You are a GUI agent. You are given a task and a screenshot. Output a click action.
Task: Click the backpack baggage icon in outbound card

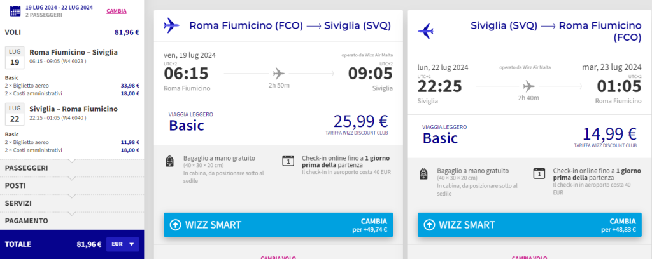point(169,161)
